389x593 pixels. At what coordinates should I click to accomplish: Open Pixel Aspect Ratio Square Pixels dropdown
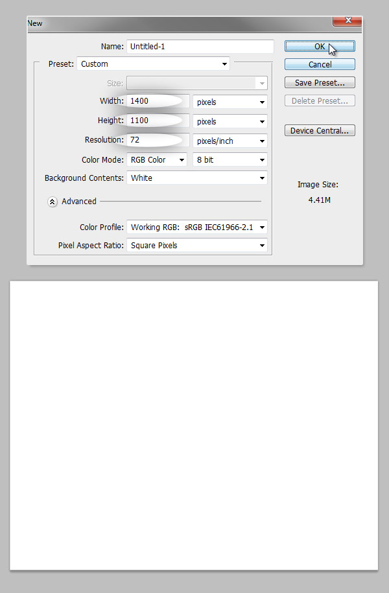197,245
